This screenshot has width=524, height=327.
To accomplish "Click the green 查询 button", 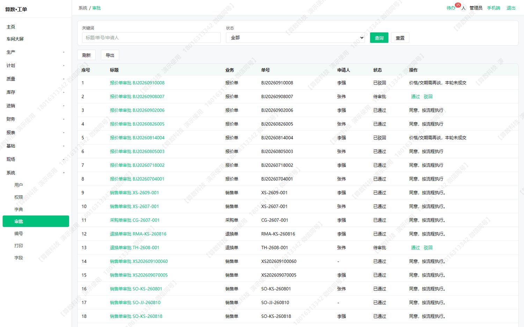I will (379, 38).
